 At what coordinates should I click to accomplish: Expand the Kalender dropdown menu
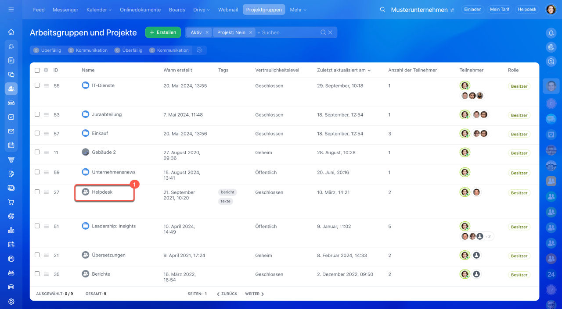click(99, 10)
